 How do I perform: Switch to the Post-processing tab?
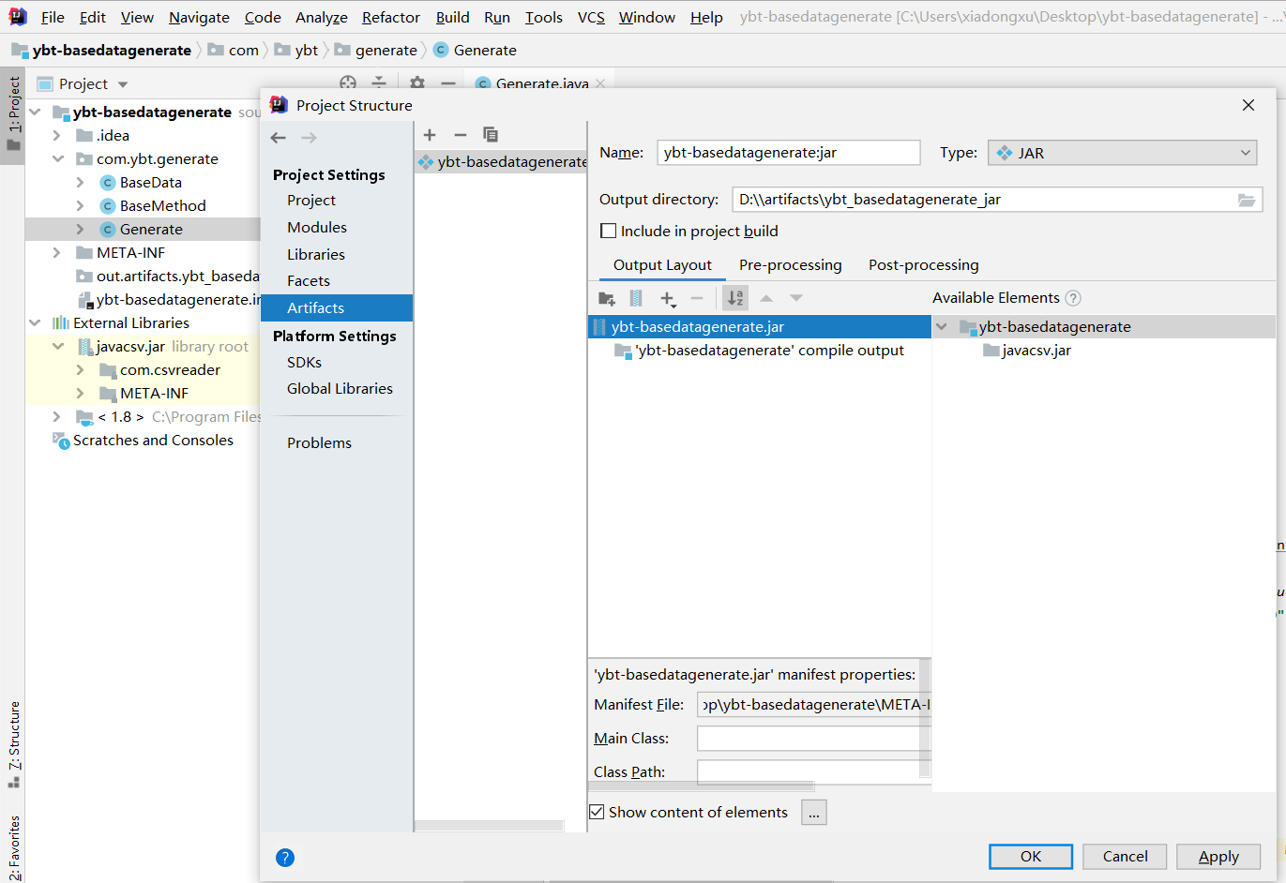click(x=924, y=265)
